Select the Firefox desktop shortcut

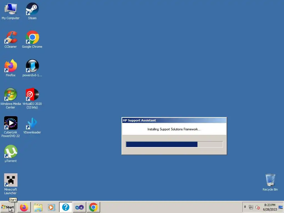coord(11,68)
